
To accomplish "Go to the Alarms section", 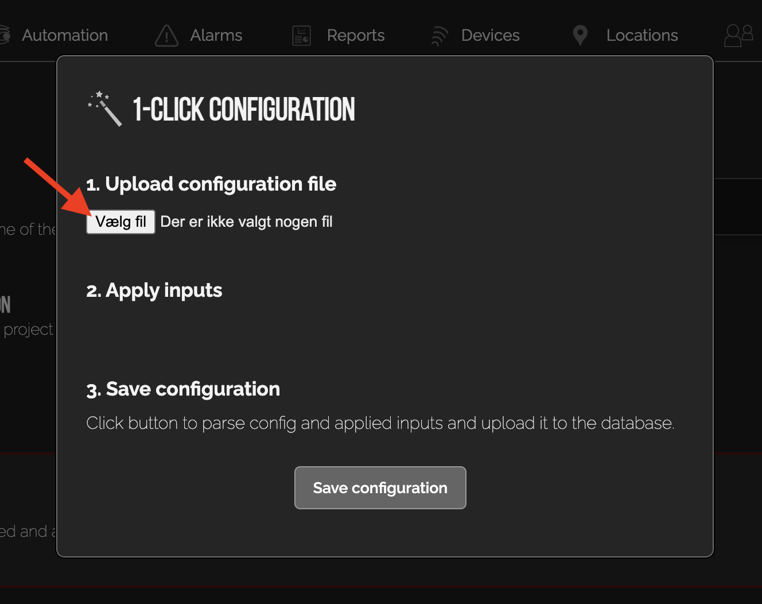I will [216, 35].
